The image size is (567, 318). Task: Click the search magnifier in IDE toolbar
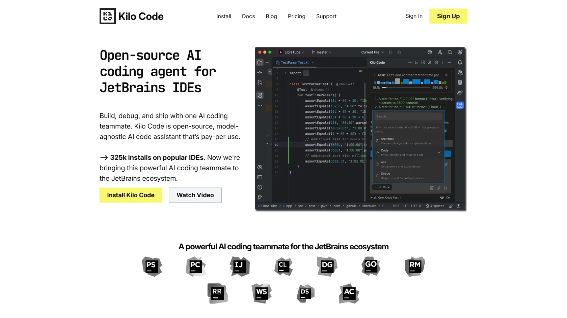click(x=450, y=52)
